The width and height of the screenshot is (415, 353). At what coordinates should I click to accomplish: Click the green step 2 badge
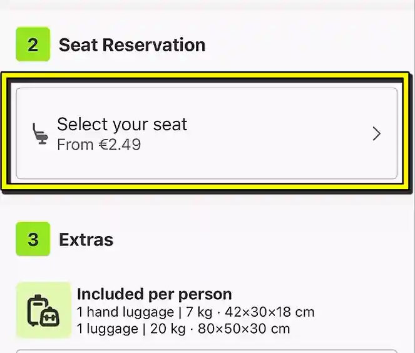(33, 45)
